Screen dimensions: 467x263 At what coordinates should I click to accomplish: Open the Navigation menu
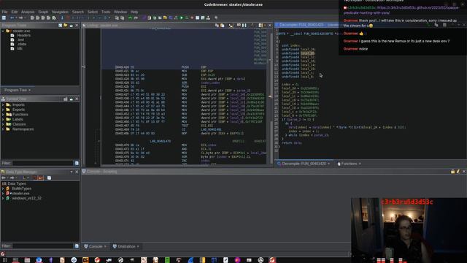point(60,12)
